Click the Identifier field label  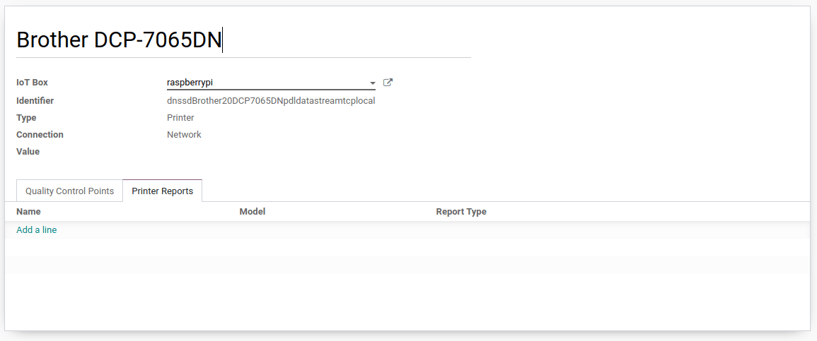tap(35, 101)
